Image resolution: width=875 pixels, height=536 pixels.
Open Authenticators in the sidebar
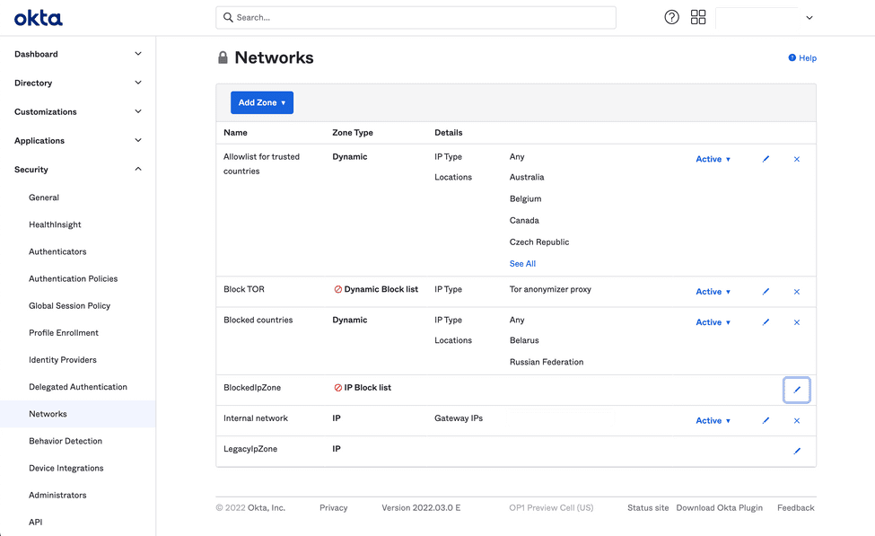(x=57, y=252)
